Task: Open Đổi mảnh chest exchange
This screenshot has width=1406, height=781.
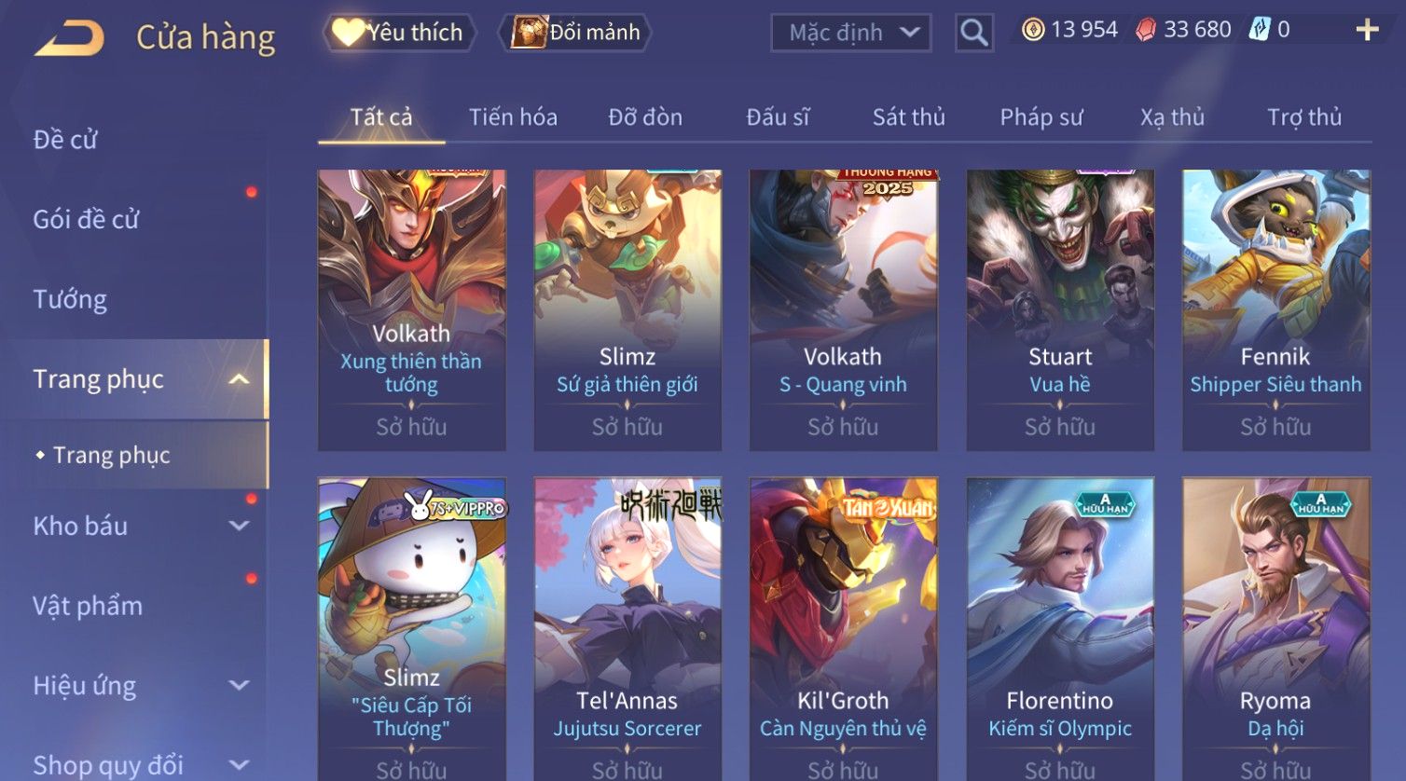Action: (x=576, y=33)
